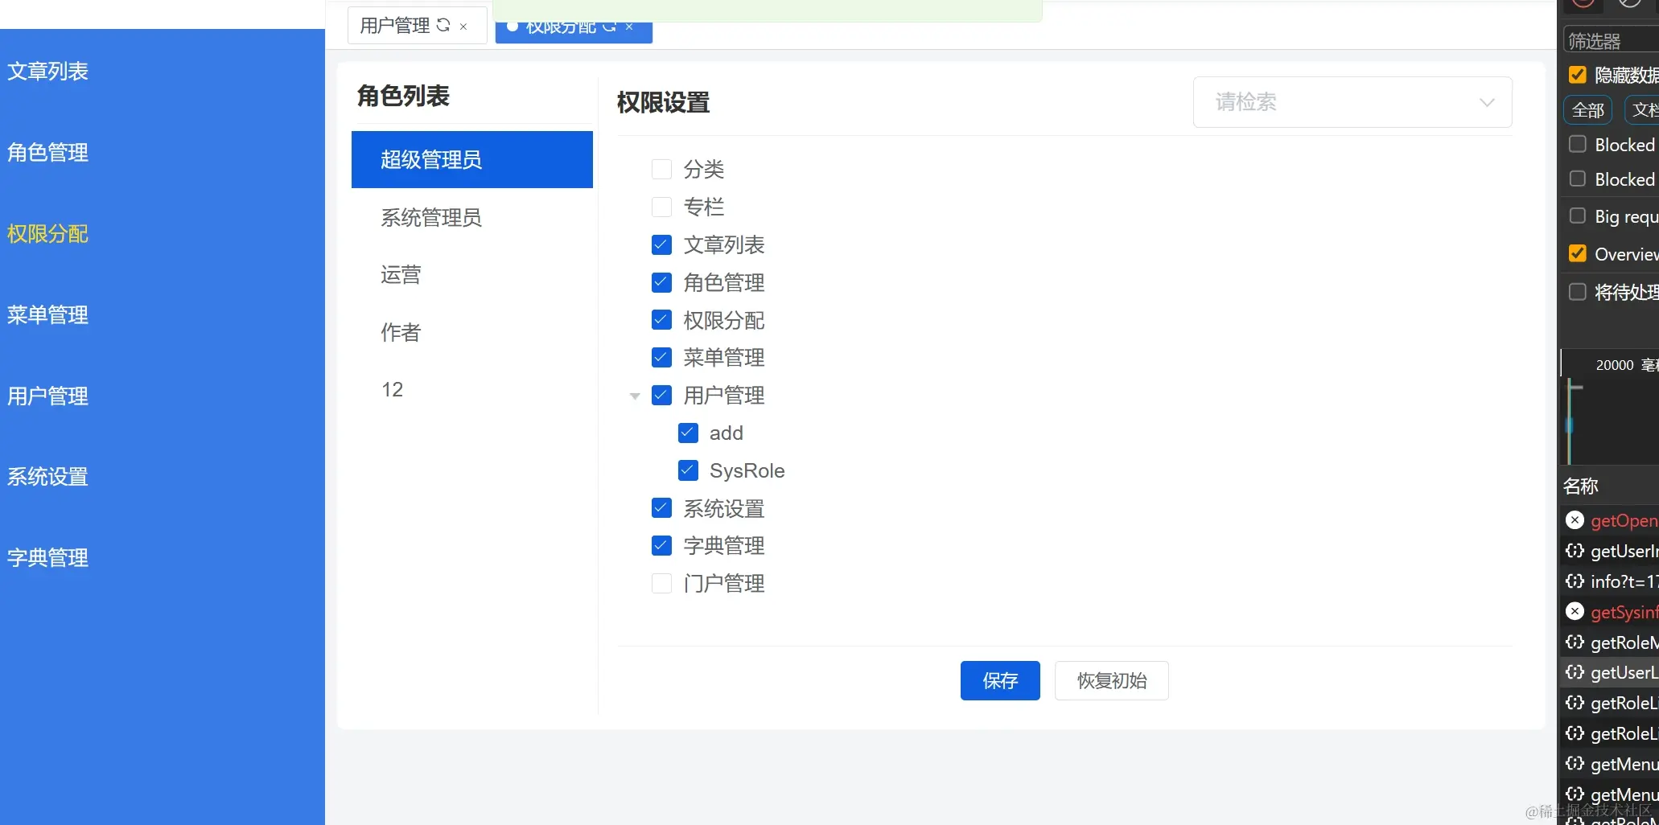Uncheck the 权限分配 permission checkbox
1659x825 pixels.
click(661, 320)
